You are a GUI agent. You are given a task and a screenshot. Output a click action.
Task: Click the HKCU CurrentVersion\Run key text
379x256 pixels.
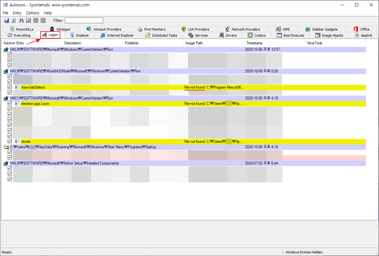[x=61, y=98]
